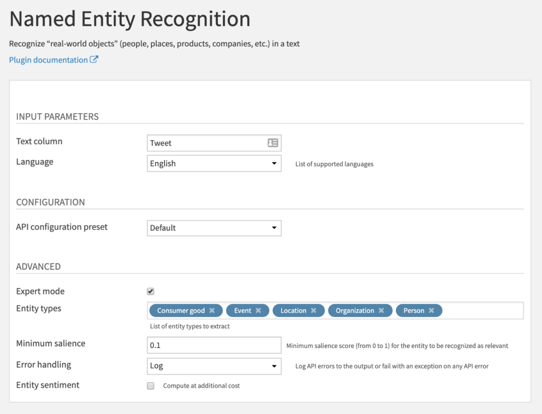Select the Consumer good tag label
The image size is (542, 414).
point(181,310)
